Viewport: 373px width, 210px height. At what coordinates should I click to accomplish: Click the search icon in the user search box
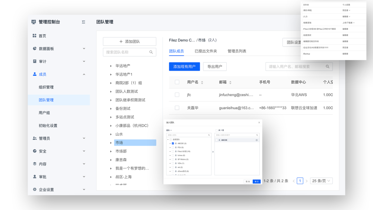click(x=327, y=67)
